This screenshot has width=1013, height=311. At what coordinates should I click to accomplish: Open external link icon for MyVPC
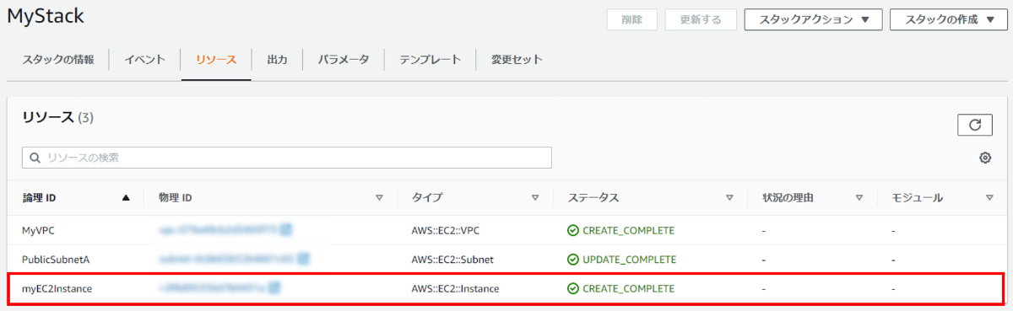[x=287, y=229]
